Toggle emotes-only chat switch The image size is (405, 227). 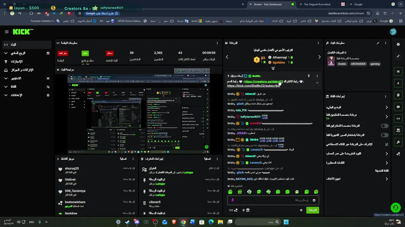[x=384, y=135]
